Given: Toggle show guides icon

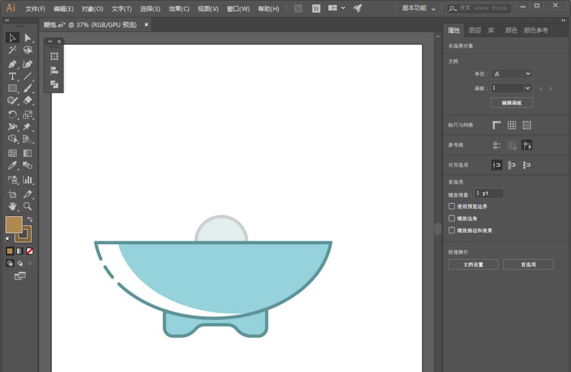Looking at the screenshot, I should coord(496,145).
